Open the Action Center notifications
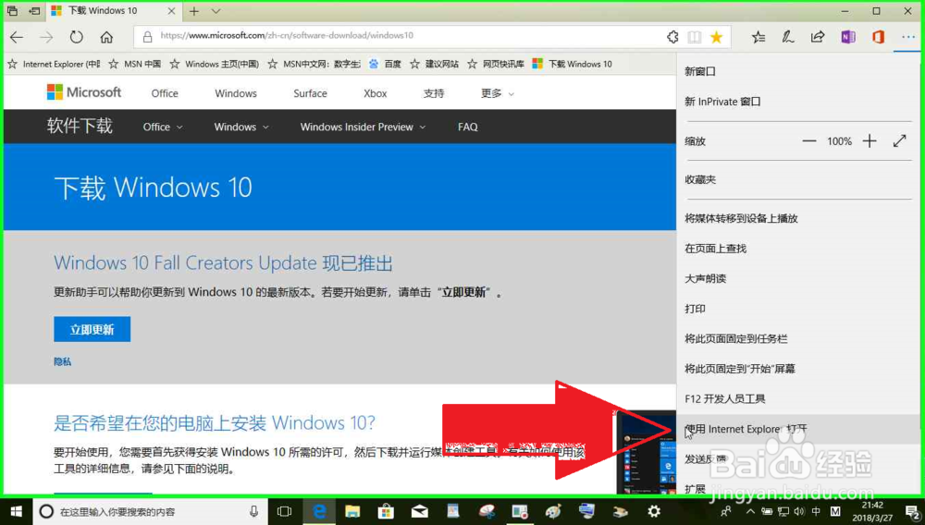925x525 pixels. 913,512
